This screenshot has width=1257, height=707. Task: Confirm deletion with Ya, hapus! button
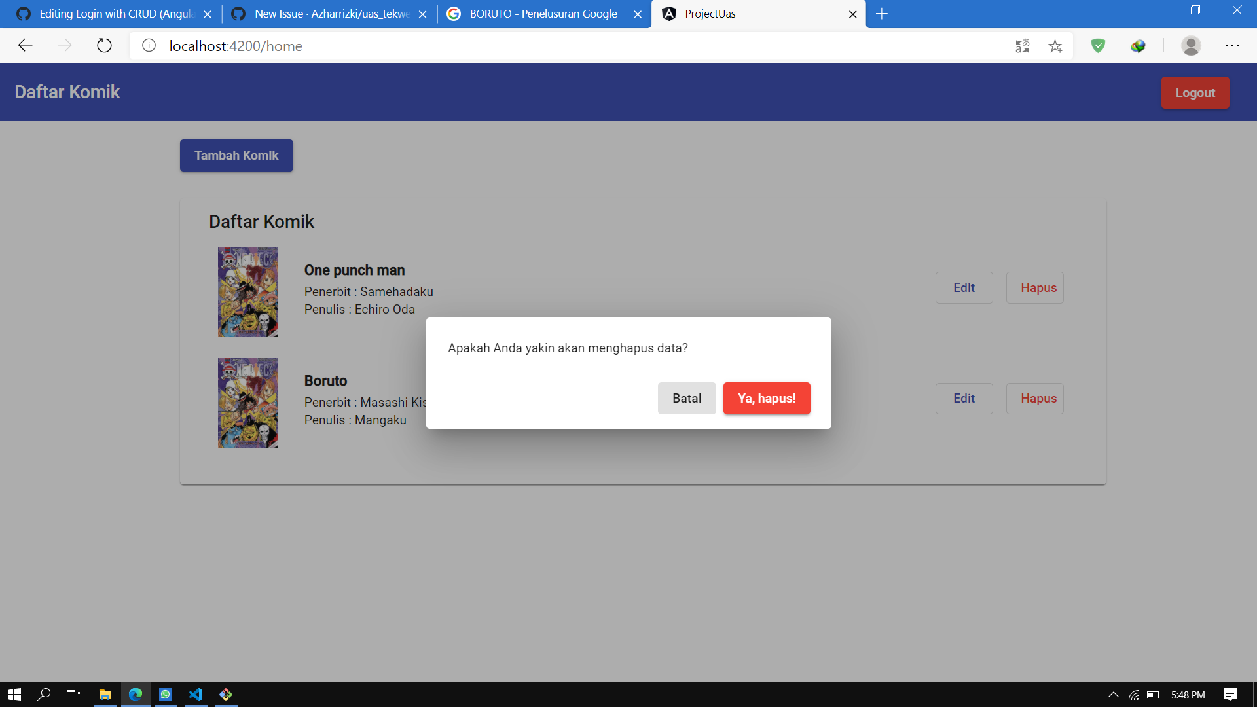767,398
